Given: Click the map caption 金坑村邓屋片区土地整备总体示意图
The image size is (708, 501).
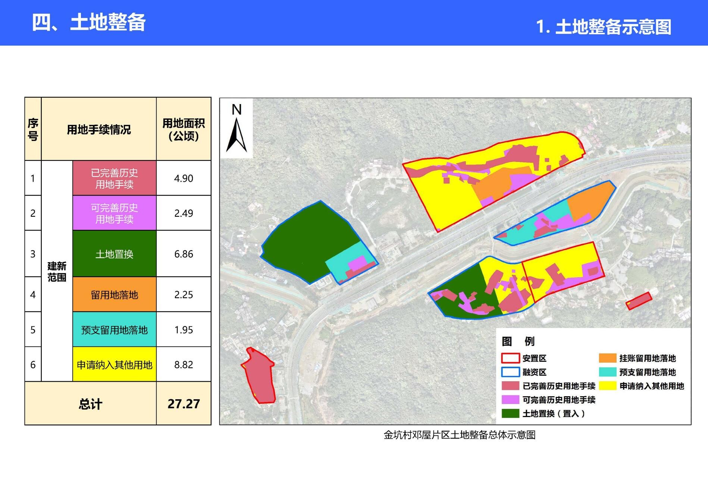Looking at the screenshot, I should pos(459,435).
